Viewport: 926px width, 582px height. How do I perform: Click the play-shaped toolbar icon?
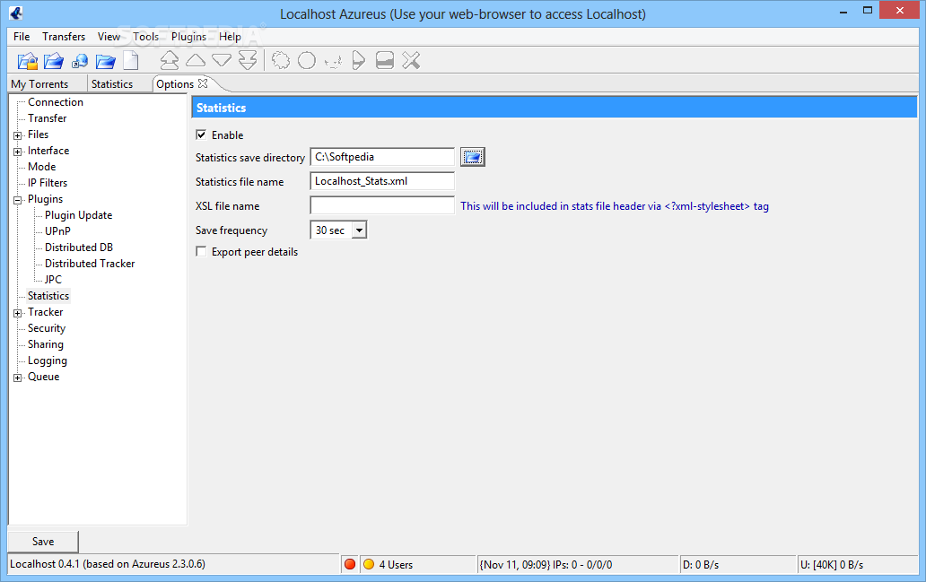click(x=359, y=60)
